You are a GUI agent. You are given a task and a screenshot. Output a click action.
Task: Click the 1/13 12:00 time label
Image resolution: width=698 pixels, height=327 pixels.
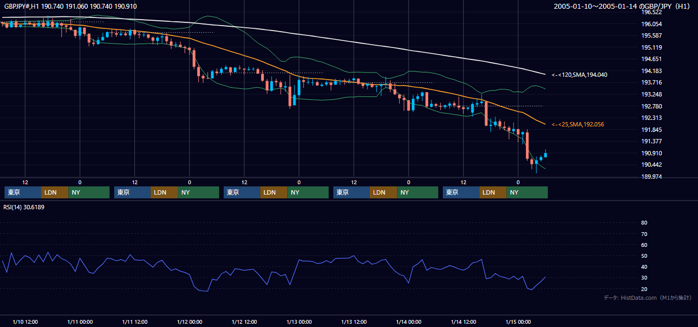click(353, 322)
